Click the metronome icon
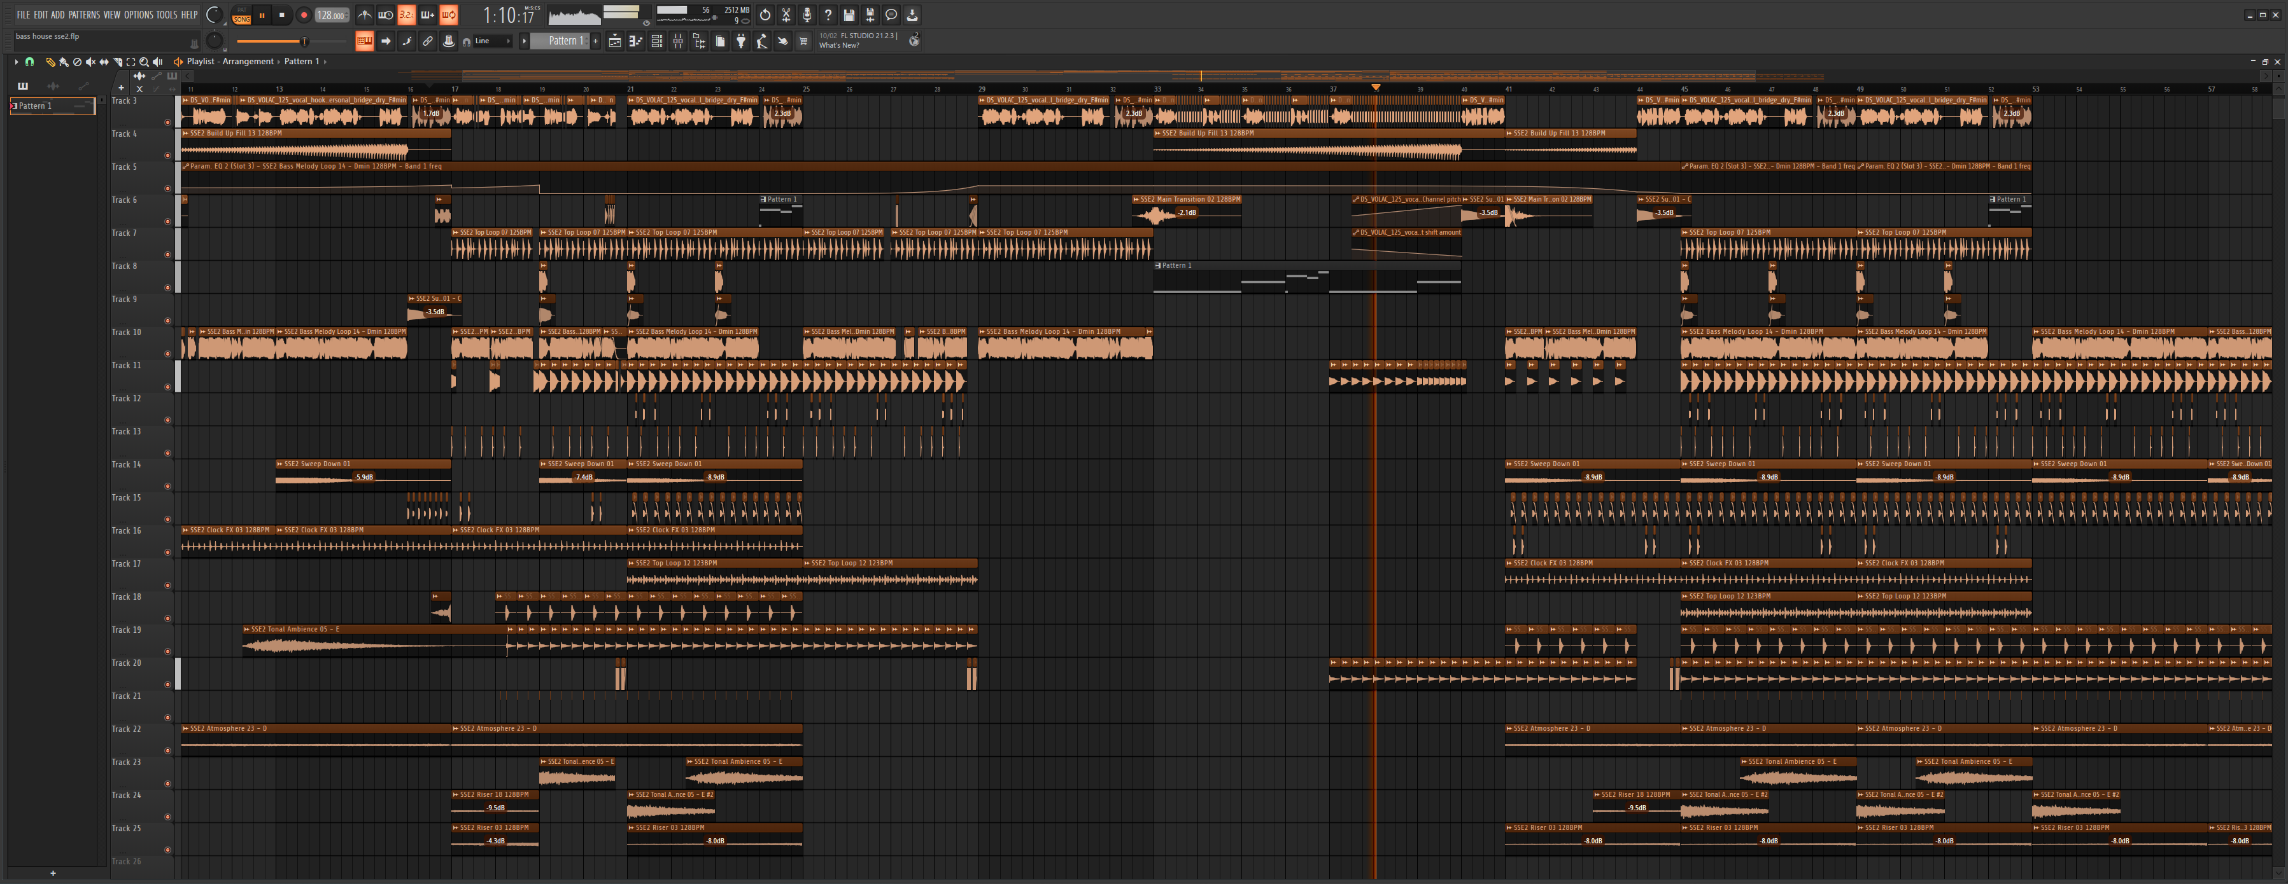Viewport: 2288px width, 884px height. (364, 15)
